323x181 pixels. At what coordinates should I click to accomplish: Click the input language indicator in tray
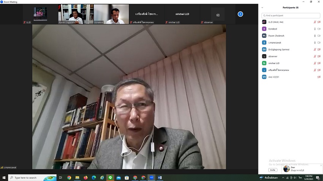tap(300, 178)
